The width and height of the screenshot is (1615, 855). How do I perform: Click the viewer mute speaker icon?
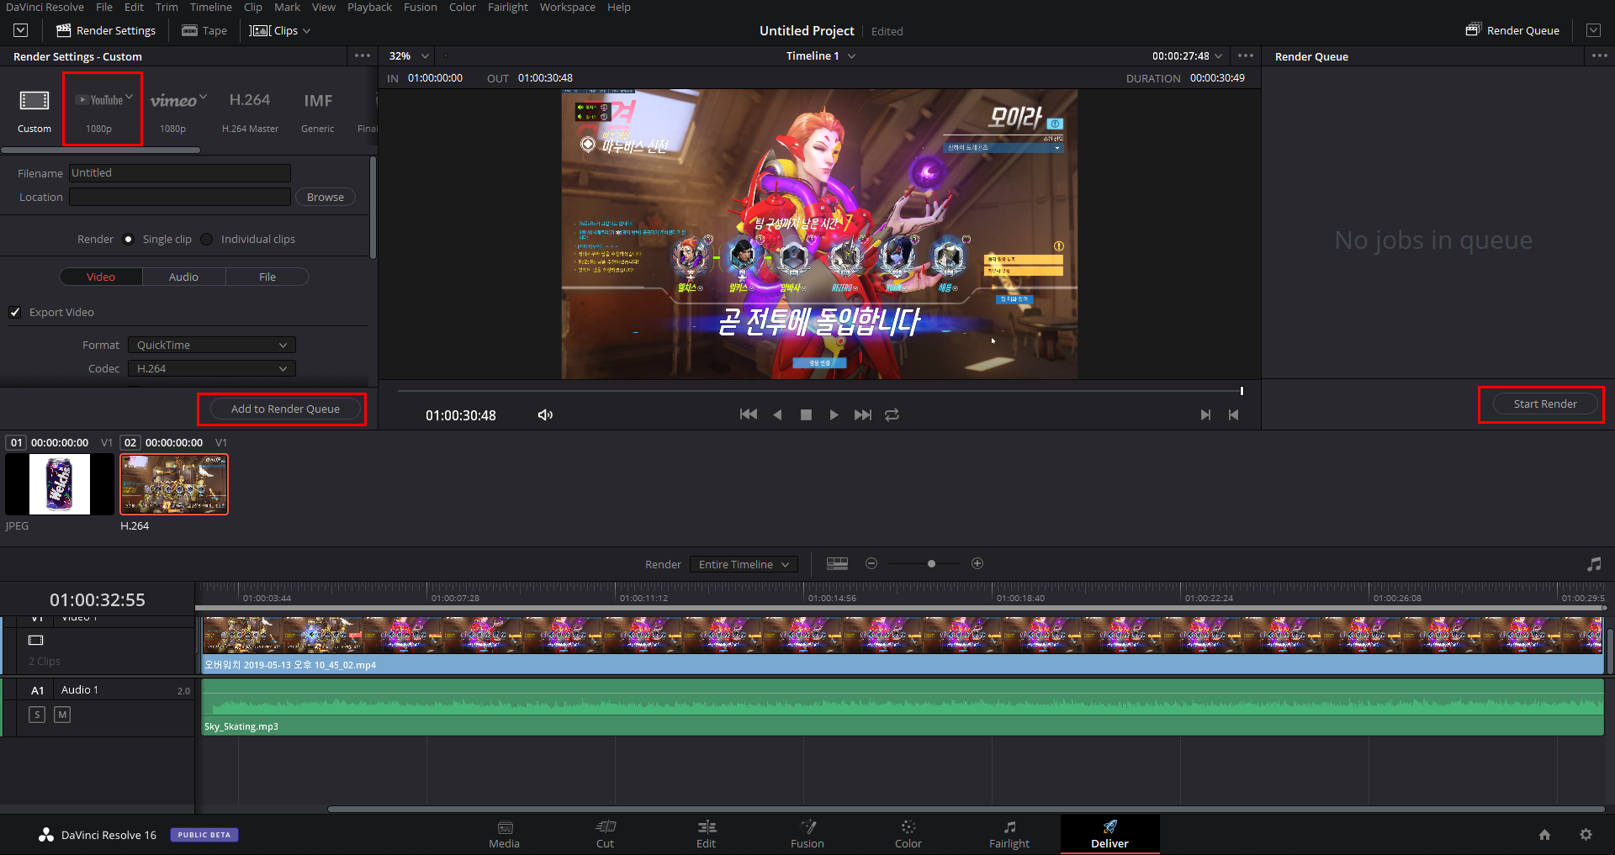545,414
